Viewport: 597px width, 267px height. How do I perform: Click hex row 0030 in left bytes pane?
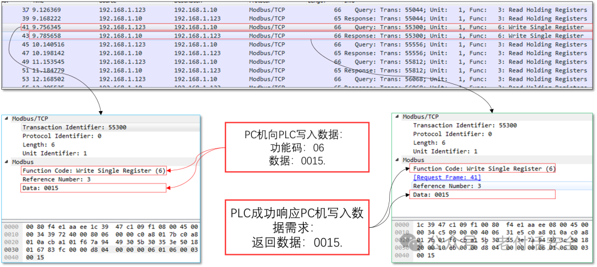pyautogui.click(x=101, y=249)
